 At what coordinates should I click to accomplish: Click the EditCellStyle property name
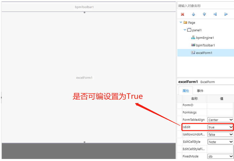192,142
